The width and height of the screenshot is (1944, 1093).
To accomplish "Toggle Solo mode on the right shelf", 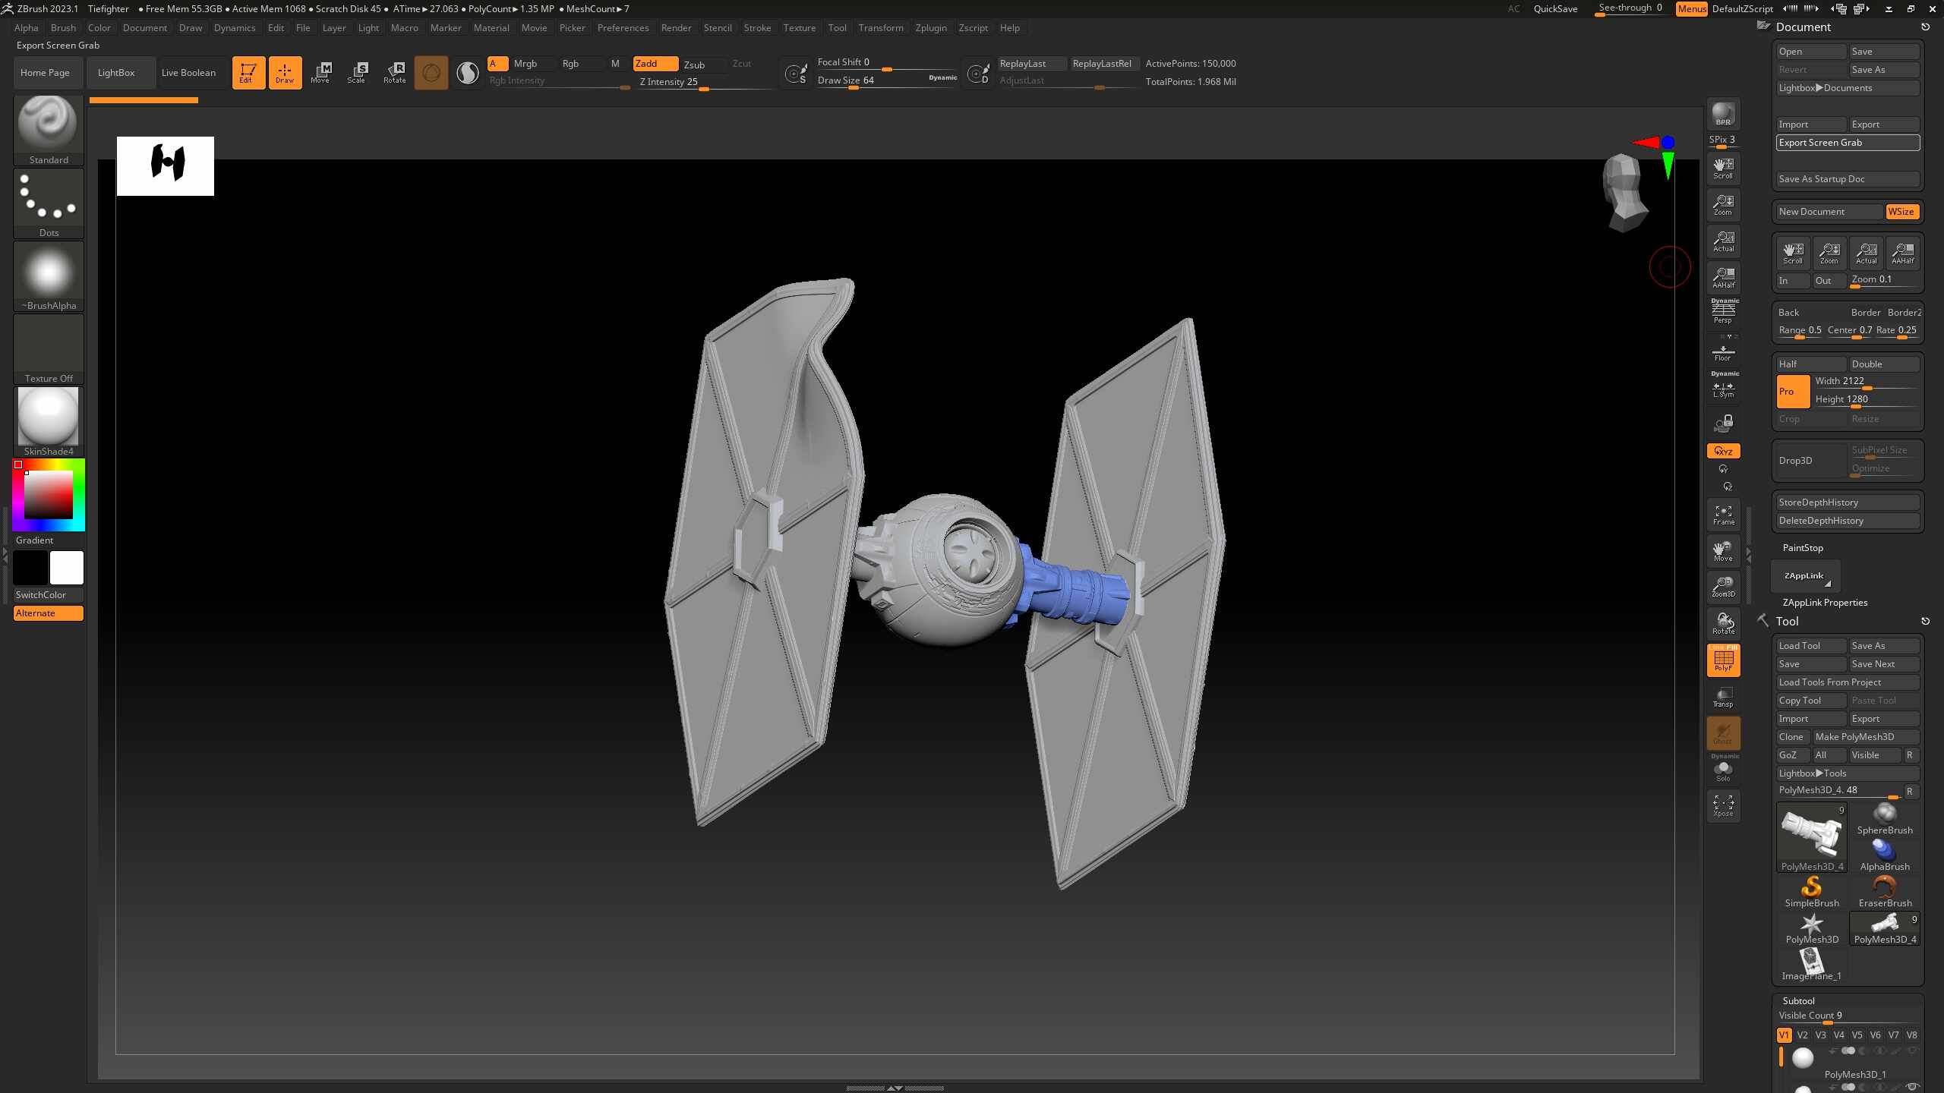I will tap(1724, 770).
